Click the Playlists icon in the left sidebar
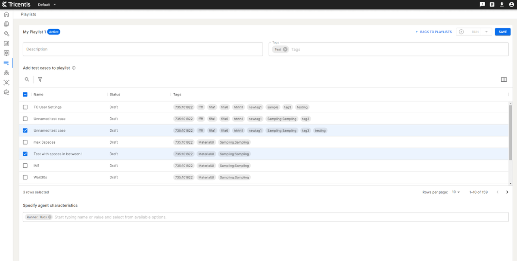 point(6,62)
